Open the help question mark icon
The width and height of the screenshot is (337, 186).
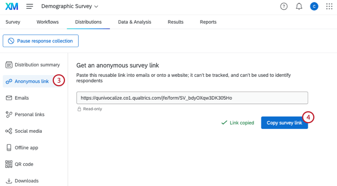(283, 7)
